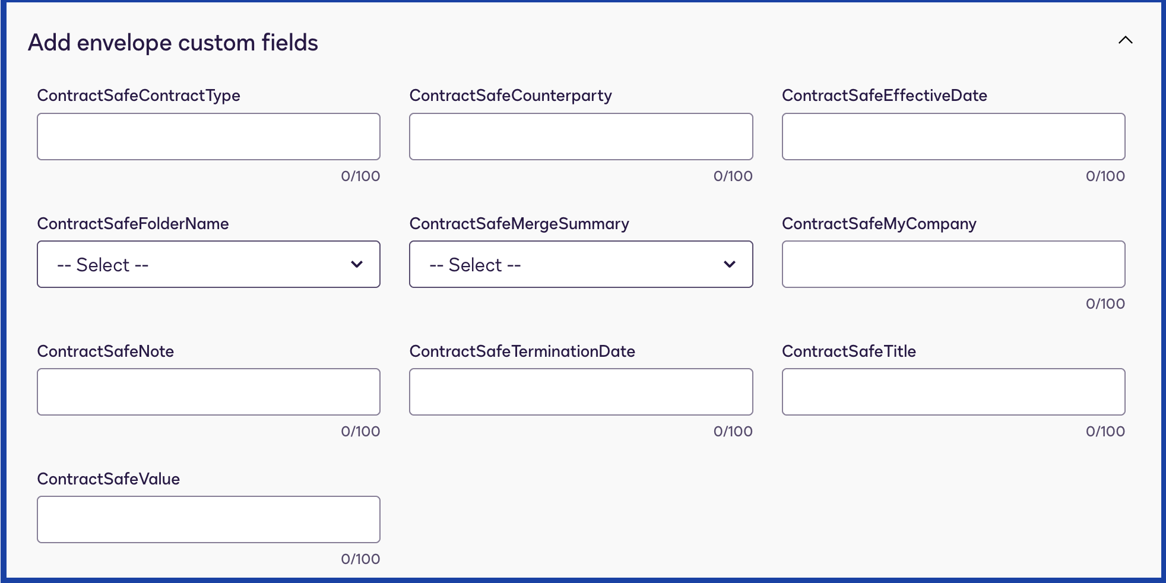Click the ContractSafeFolderName label text

(133, 224)
